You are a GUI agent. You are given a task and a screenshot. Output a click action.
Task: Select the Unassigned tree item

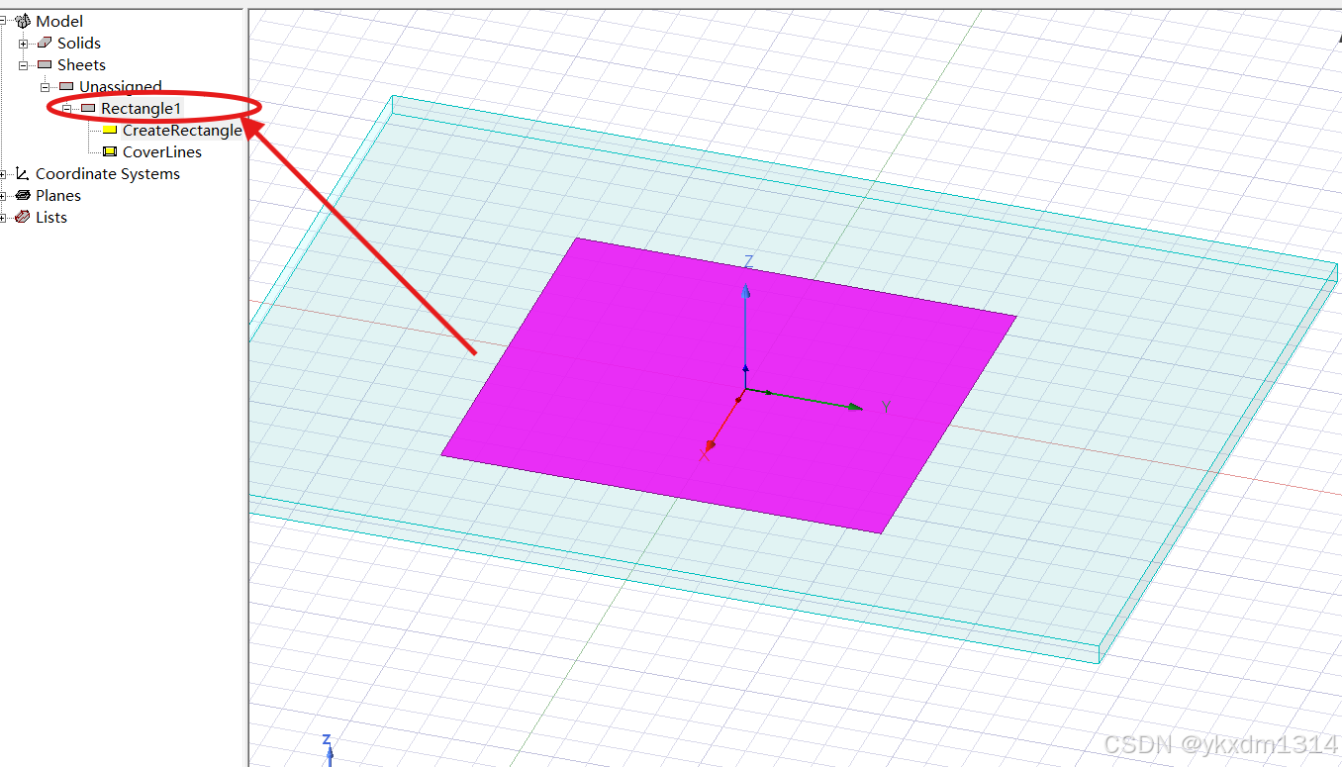point(121,87)
